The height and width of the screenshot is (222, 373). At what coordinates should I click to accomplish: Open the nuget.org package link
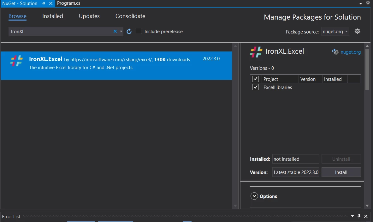tap(351, 52)
